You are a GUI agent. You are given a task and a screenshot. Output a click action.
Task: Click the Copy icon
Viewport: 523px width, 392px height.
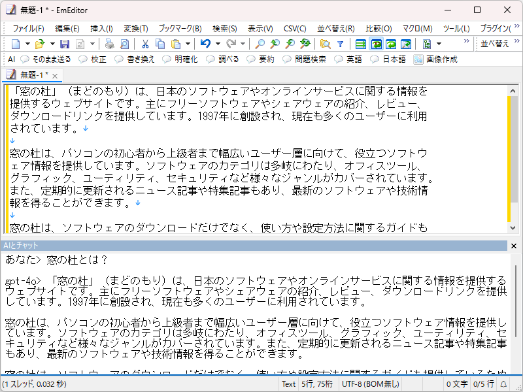160,44
